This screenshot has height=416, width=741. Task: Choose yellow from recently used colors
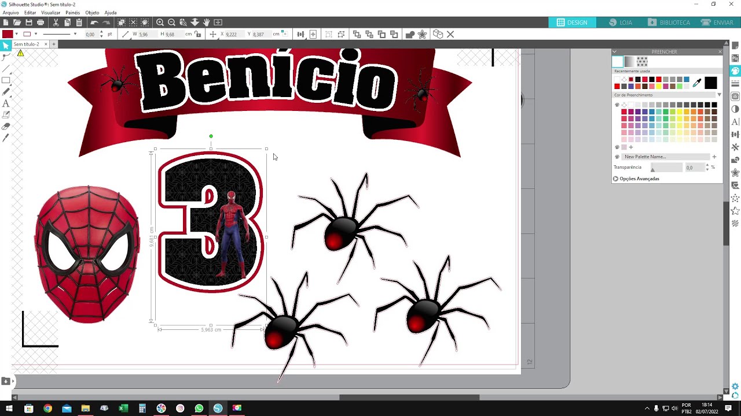[658, 86]
